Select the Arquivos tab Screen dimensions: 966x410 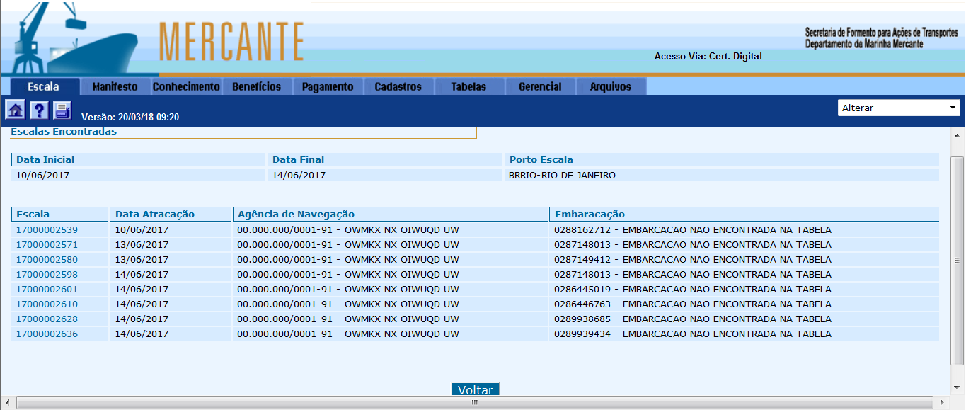tap(610, 86)
